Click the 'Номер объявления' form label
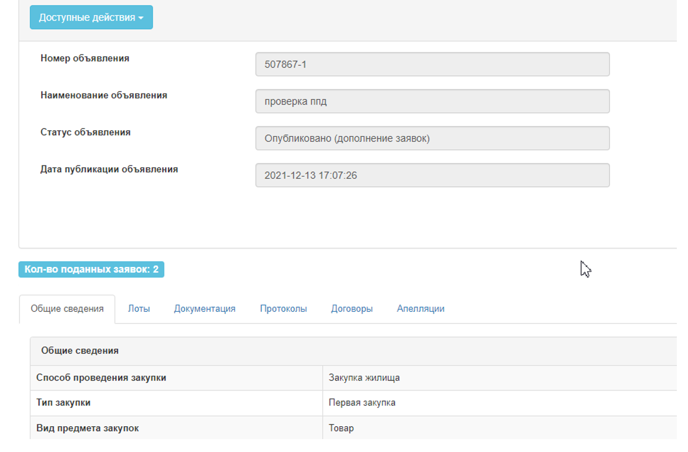 pos(85,59)
